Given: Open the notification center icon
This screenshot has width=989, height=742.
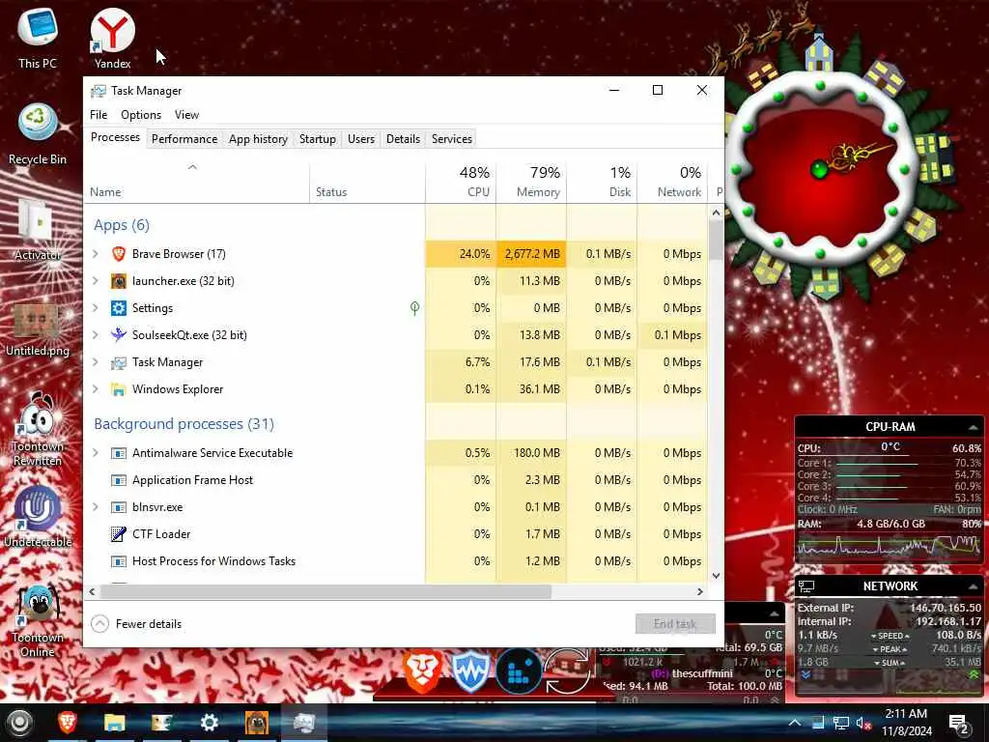Looking at the screenshot, I should 959,723.
